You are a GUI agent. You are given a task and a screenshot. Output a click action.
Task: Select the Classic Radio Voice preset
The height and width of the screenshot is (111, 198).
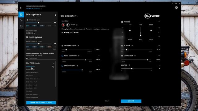pos(32,73)
